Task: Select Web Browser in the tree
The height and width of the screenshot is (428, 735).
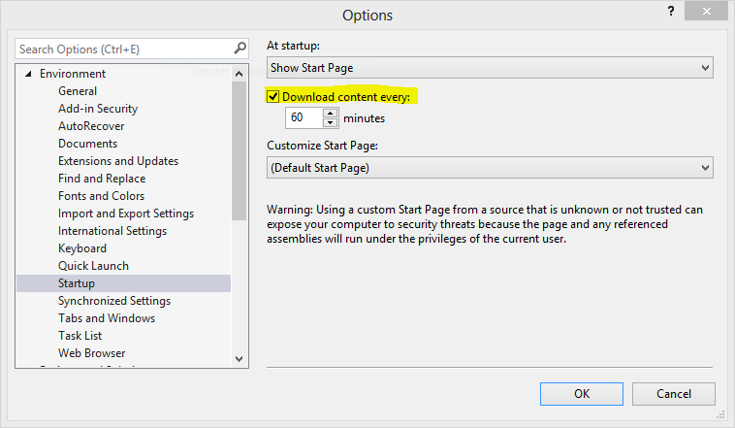Action: click(x=91, y=353)
